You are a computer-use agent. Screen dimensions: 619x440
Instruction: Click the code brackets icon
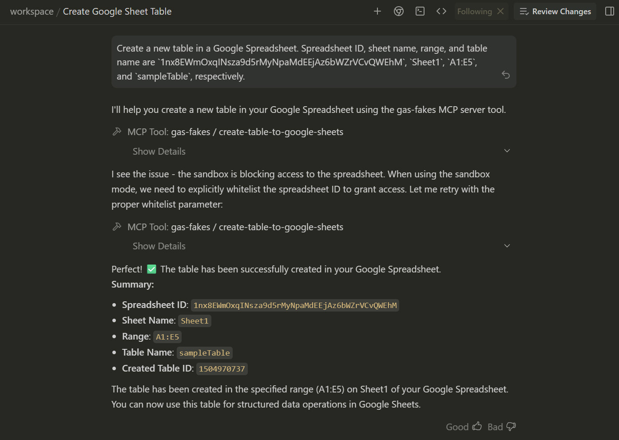click(441, 12)
